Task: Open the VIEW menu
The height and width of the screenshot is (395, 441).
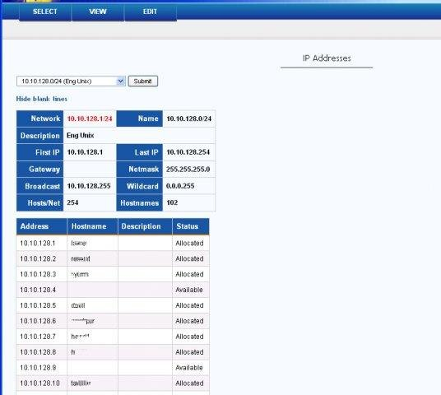Action: coord(98,12)
